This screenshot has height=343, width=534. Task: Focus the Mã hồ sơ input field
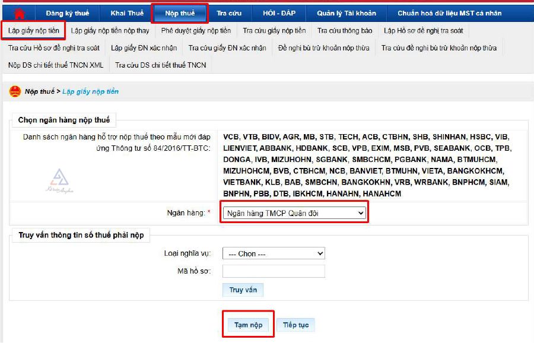274,271
